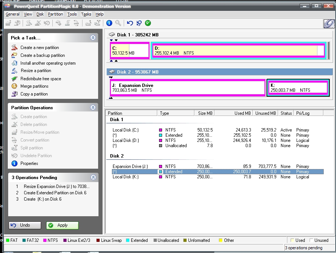Screen dimensions: 336x253
Task: Click the Install another operating system icon
Action: (x=14, y=63)
